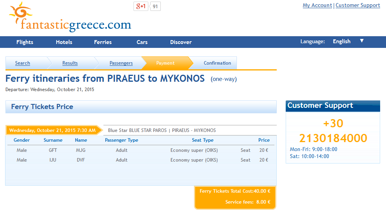Viewport: 386px width, 211px height.
Task: Click the Google +1 button
Action: [x=141, y=6]
